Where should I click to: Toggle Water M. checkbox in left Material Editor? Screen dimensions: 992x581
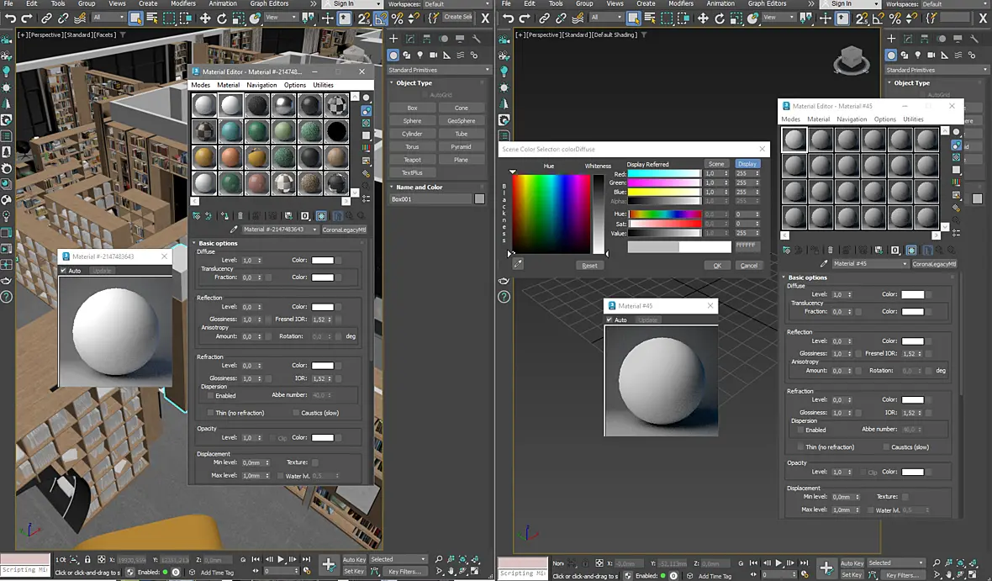280,475
